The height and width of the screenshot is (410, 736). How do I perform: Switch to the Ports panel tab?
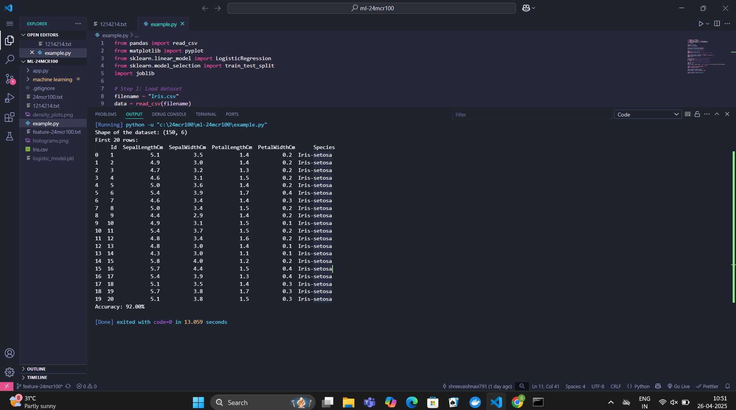[x=232, y=114]
